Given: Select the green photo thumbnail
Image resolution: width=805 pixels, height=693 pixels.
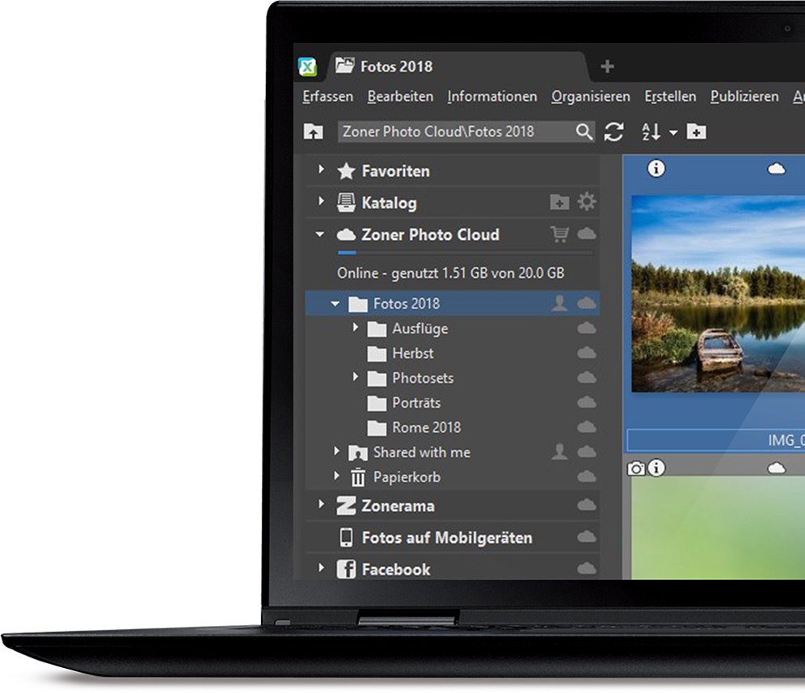Looking at the screenshot, I should pos(718,527).
